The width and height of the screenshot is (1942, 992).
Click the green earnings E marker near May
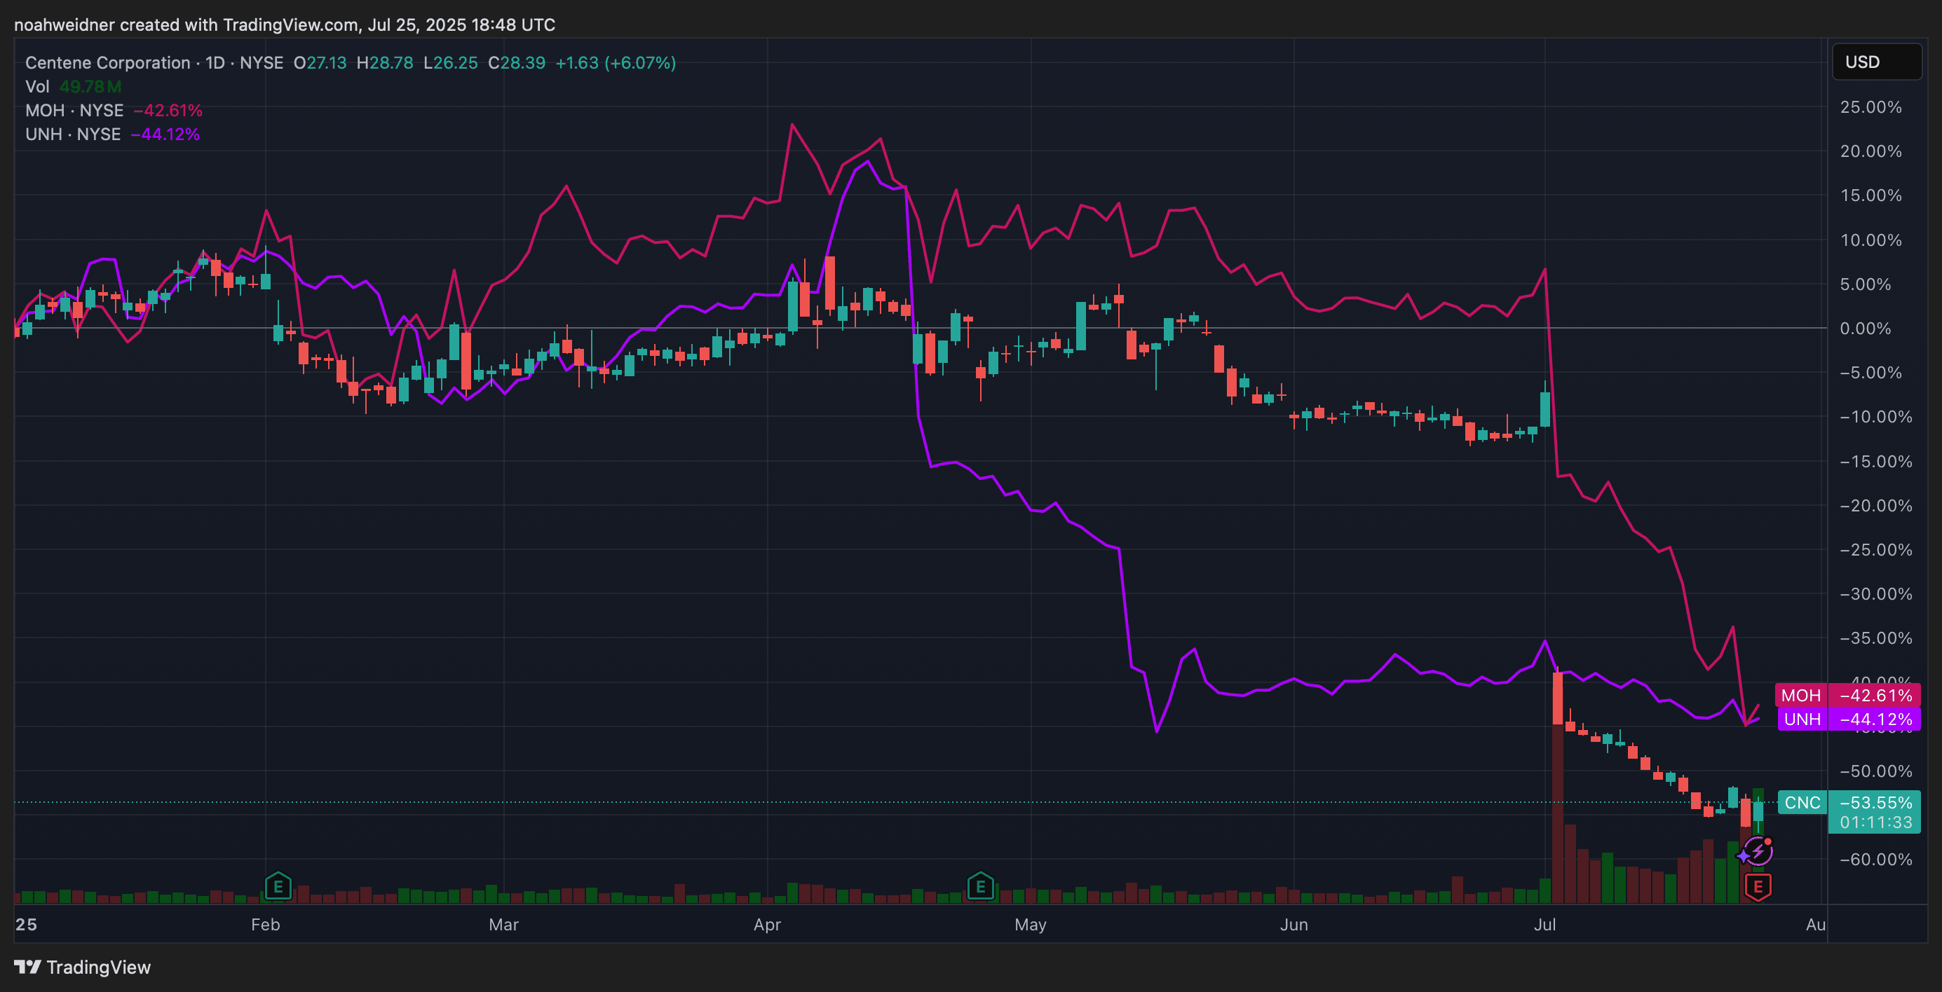[980, 886]
